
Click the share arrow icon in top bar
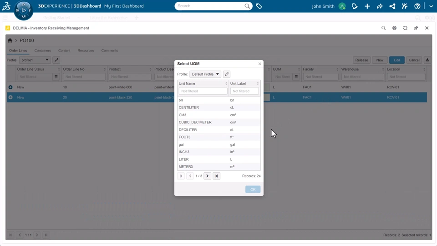[x=380, y=6]
